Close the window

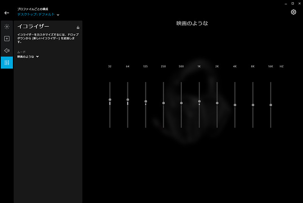[300, 3]
